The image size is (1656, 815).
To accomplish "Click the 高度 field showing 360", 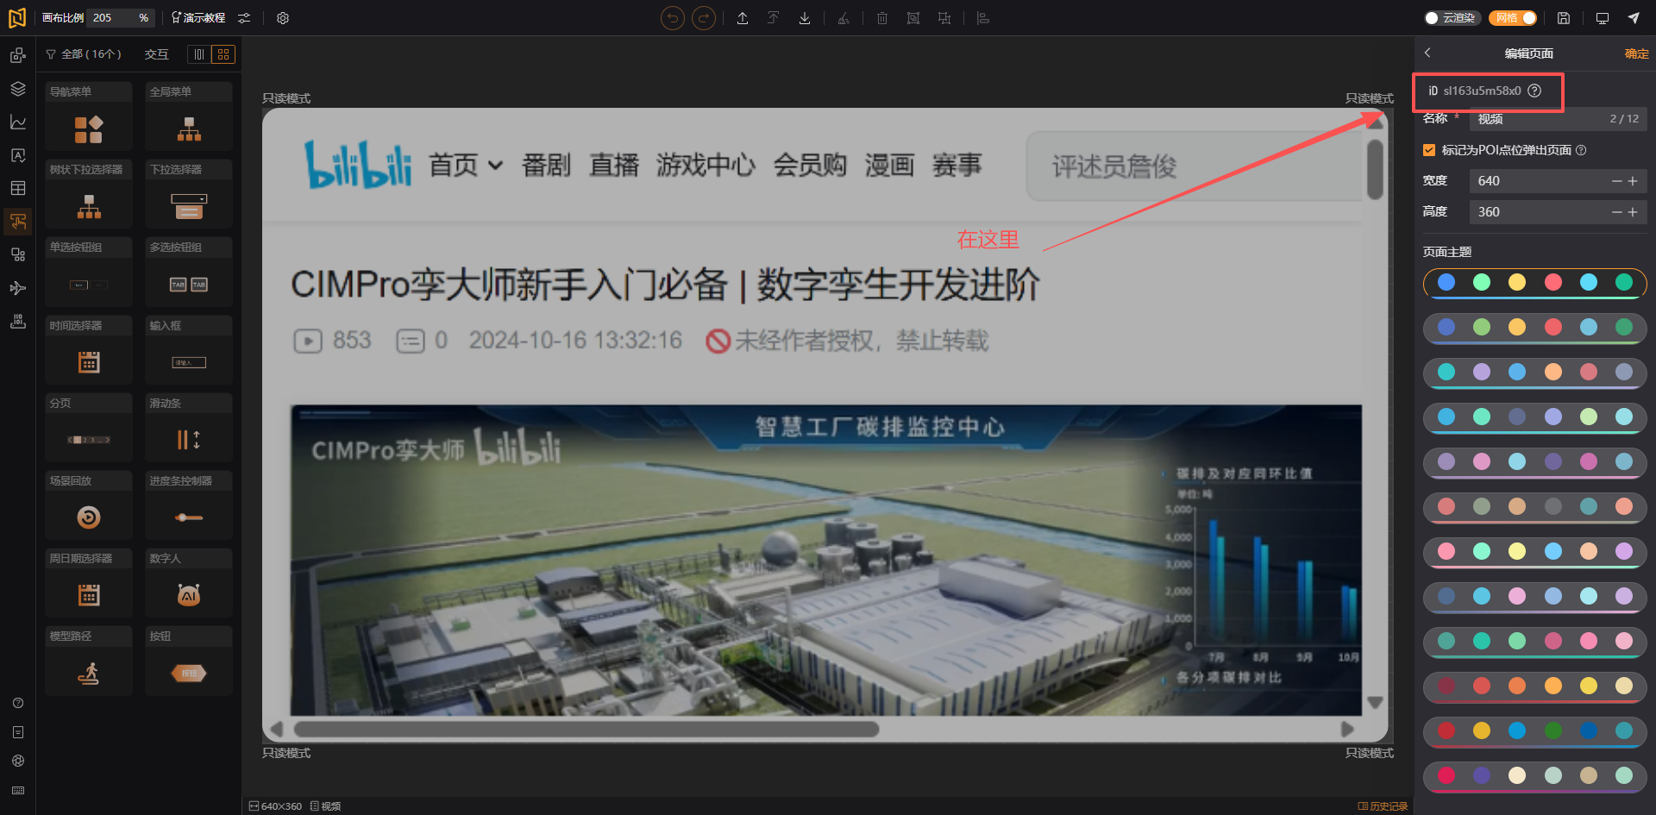I will pos(1558,212).
